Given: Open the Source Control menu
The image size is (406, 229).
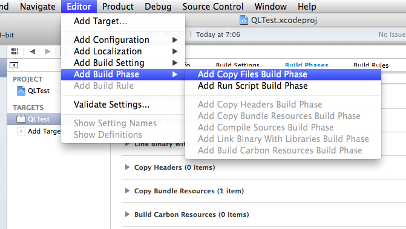Looking at the screenshot, I should [x=213, y=7].
